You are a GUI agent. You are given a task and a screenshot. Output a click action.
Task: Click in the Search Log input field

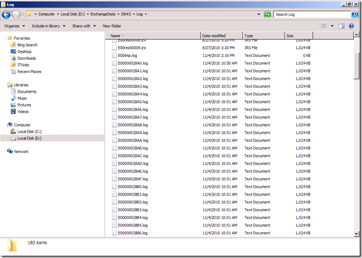coord(312,14)
